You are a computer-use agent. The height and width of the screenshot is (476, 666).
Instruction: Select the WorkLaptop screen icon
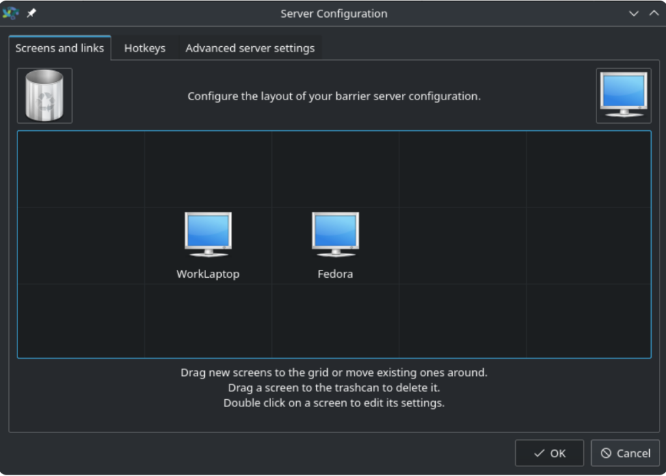[x=207, y=234]
